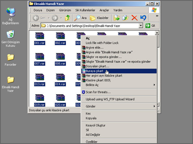Choose Arşive ekle… option
193x144 pixels.
click(119, 47)
